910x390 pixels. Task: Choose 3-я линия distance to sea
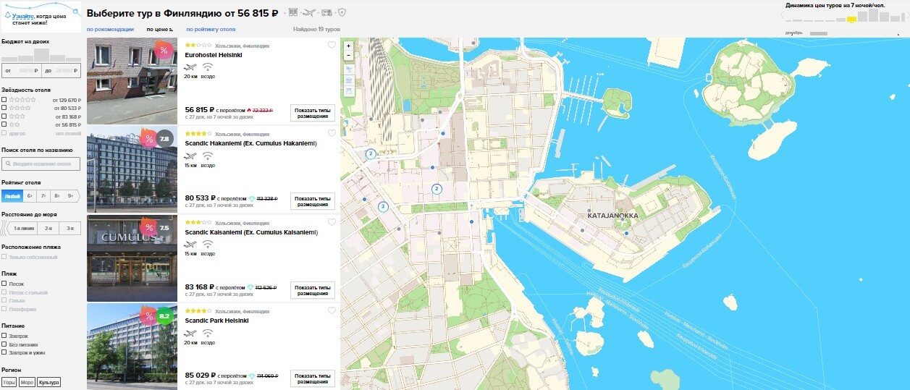pos(69,228)
